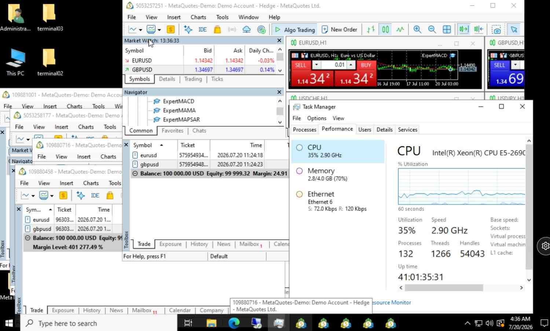This screenshot has height=331, width=550.
Task: Select Ethernet in Task Manager performance list
Action: (x=338, y=201)
